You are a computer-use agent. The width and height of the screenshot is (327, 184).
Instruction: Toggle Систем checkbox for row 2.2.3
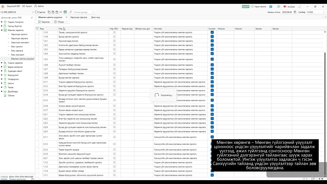(212, 123)
